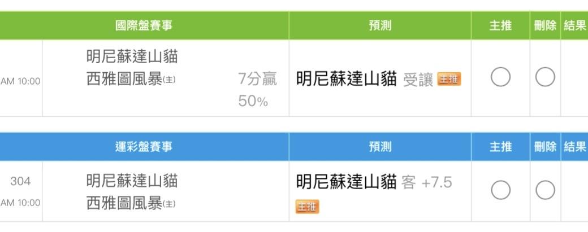Click the 運彩盤賽事 blue header
Image resolution: width=588 pixels, height=232 pixels.
[x=144, y=147]
